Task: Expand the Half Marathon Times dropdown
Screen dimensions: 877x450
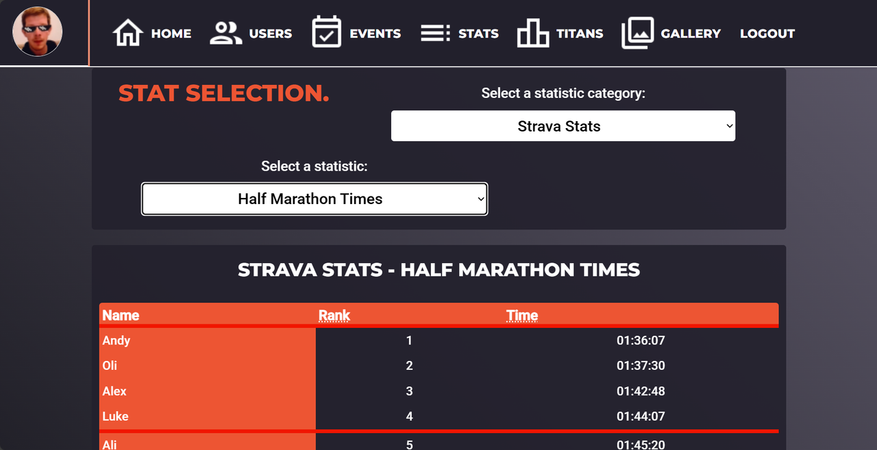Action: (x=314, y=199)
